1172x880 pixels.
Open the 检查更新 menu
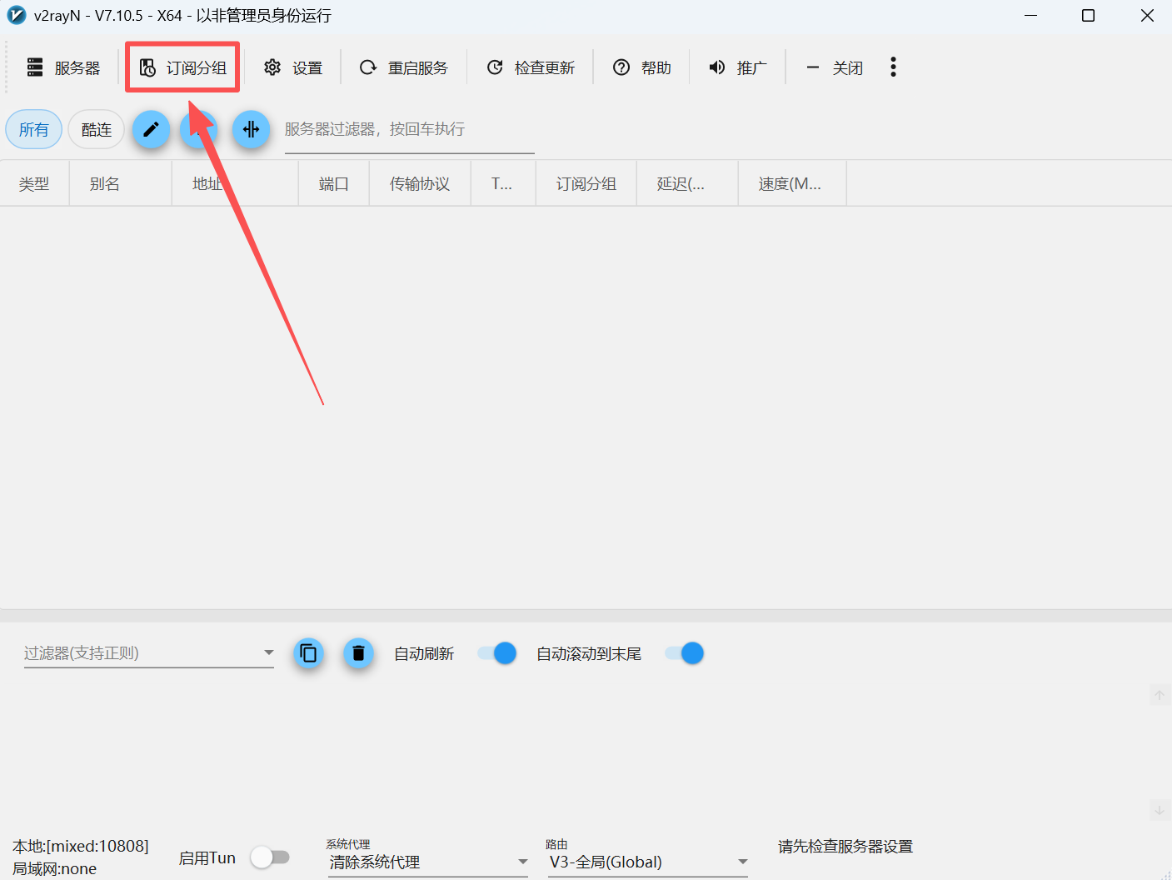pos(531,67)
